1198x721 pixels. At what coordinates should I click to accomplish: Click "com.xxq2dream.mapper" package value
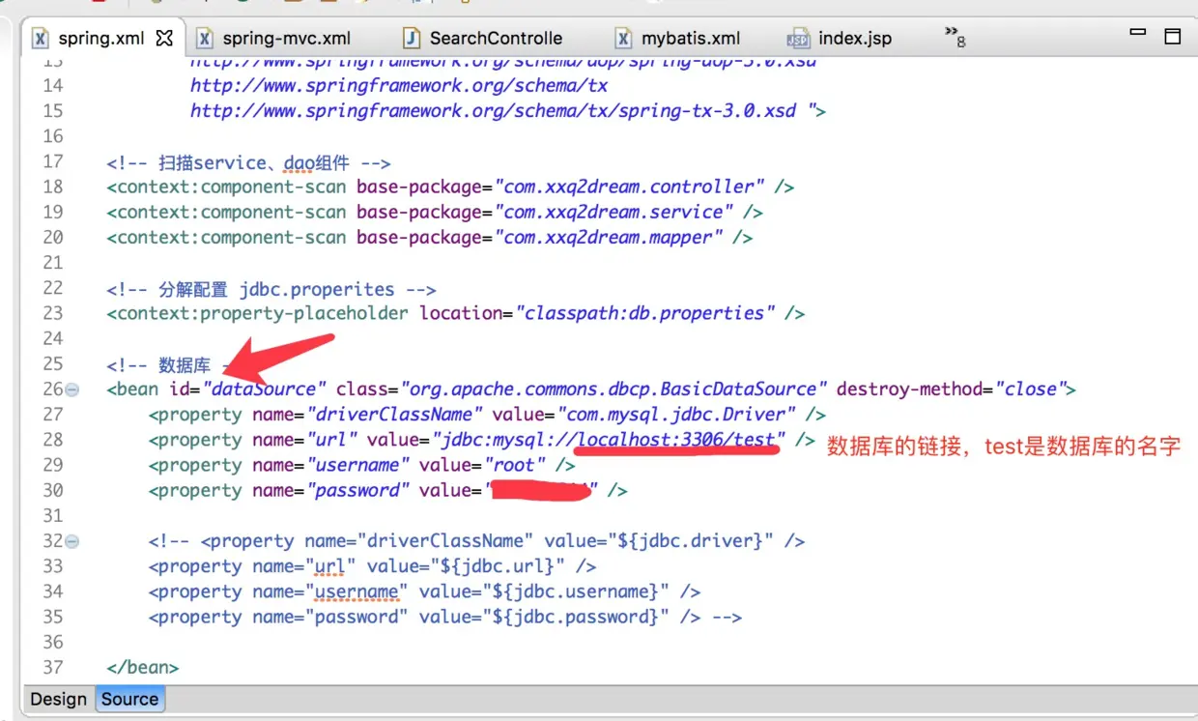[609, 237]
